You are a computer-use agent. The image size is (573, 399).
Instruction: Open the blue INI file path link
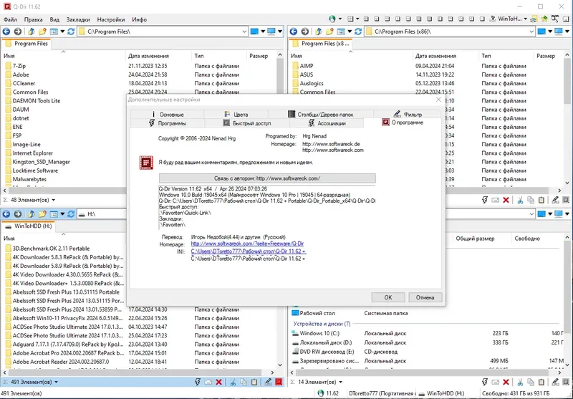pyautogui.click(x=249, y=251)
